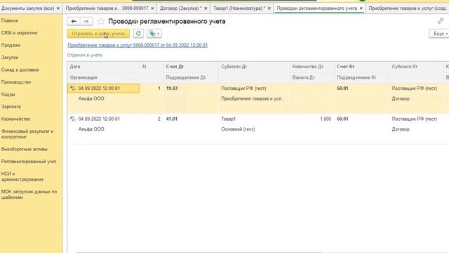Open the CRM и маркетинг section
The height and width of the screenshot is (253, 449).
(20, 33)
